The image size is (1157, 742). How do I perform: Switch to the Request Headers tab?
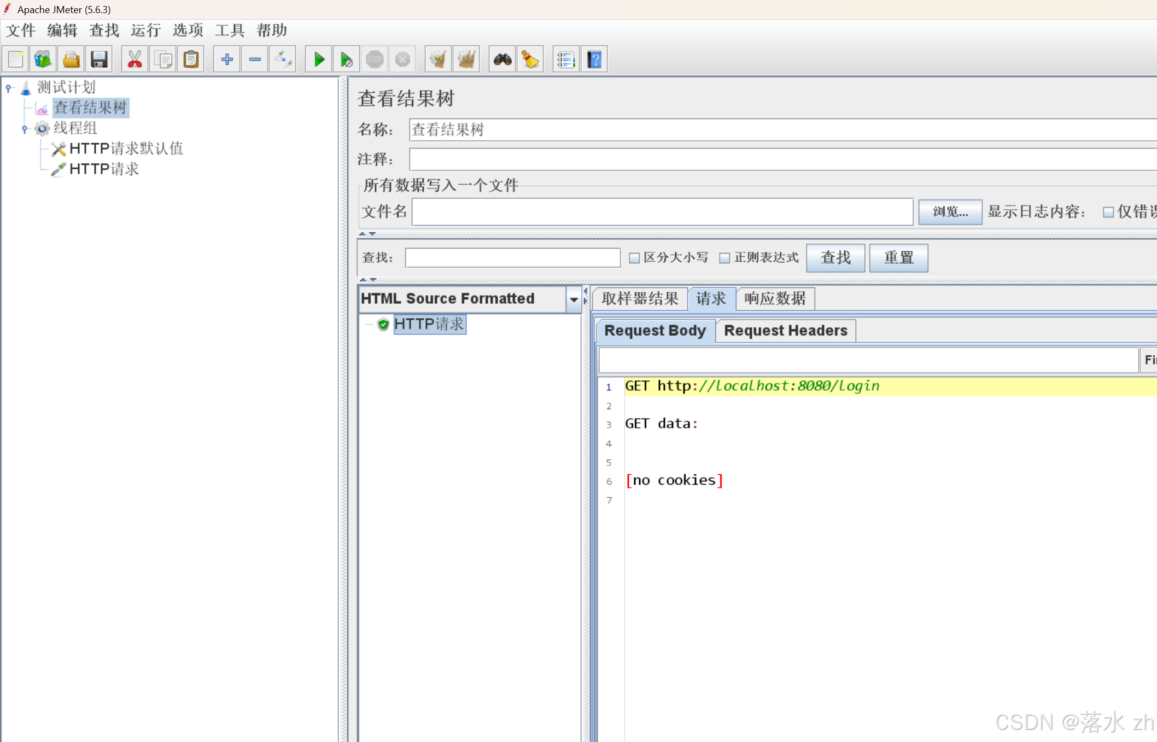click(786, 331)
